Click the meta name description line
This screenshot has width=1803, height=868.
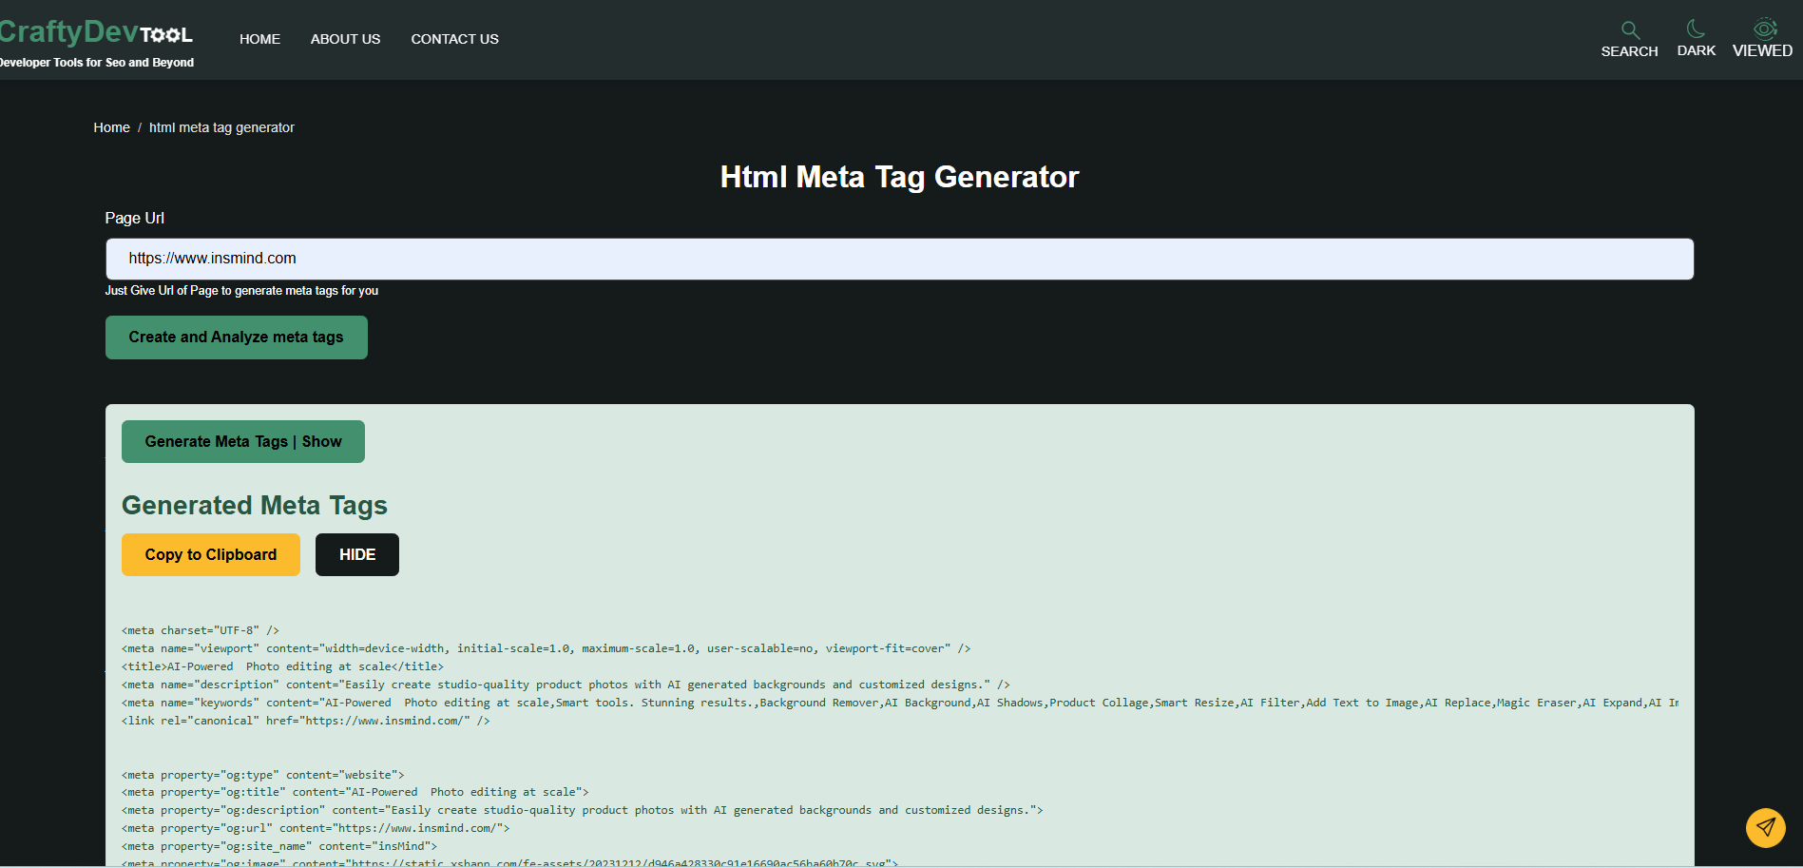point(566,685)
